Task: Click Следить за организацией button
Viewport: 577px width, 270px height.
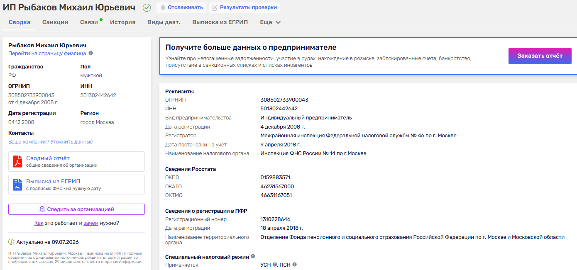Action: [x=76, y=209]
